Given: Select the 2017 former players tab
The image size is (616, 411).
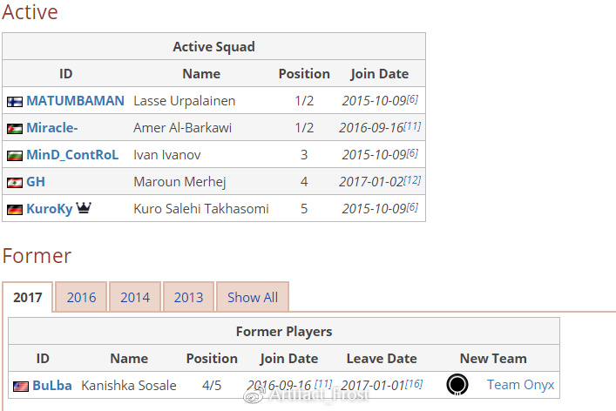Looking at the screenshot, I should pyautogui.click(x=28, y=297).
